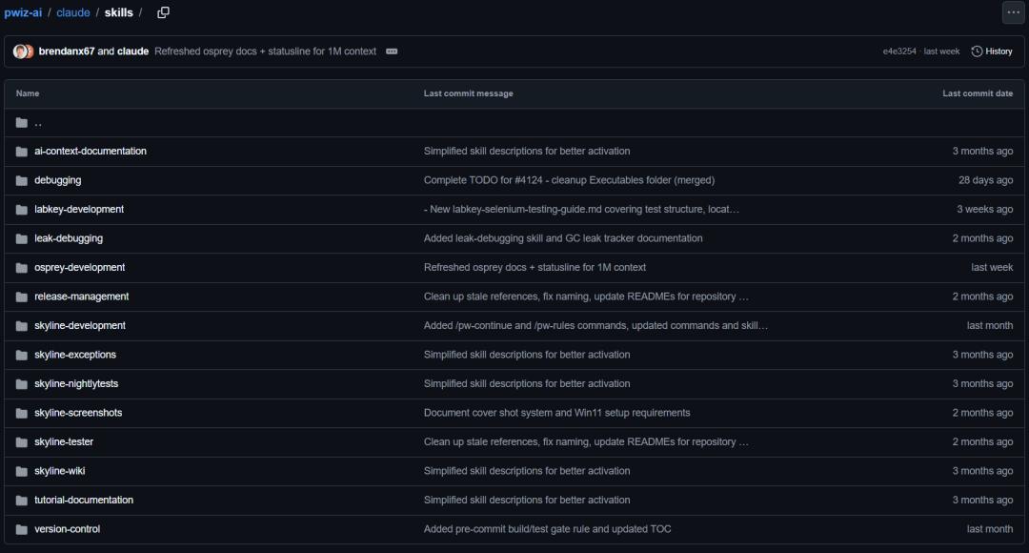1029x553 pixels.
Task: Click the ai-context-documentation folder icon
Action: [22, 152]
